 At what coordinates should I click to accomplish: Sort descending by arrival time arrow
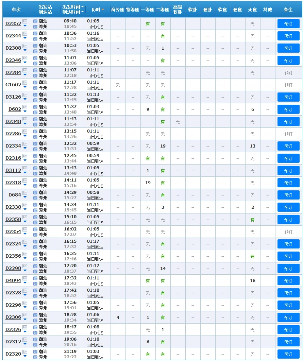(x=83, y=12)
